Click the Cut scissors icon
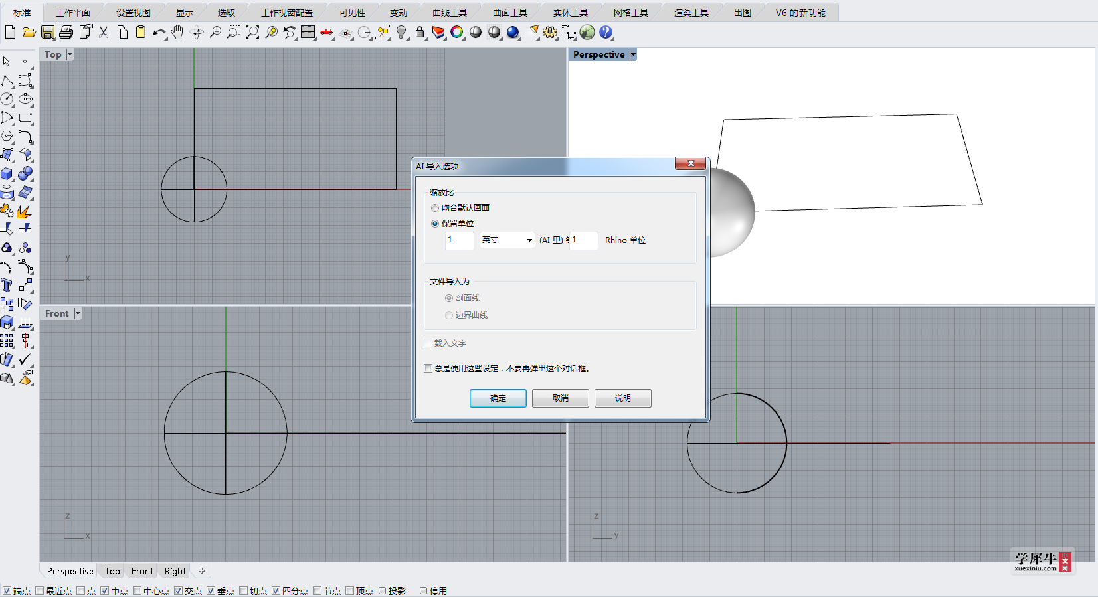1098x597 pixels. pos(104,32)
